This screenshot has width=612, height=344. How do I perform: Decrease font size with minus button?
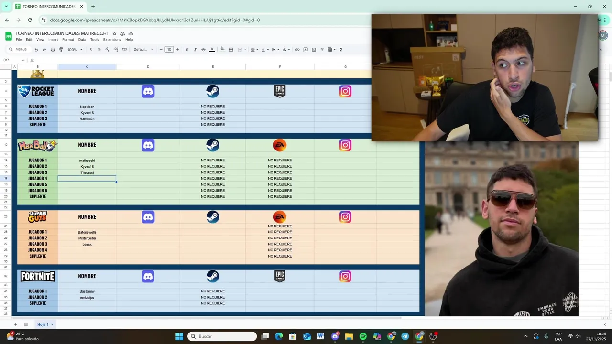pyautogui.click(x=161, y=50)
